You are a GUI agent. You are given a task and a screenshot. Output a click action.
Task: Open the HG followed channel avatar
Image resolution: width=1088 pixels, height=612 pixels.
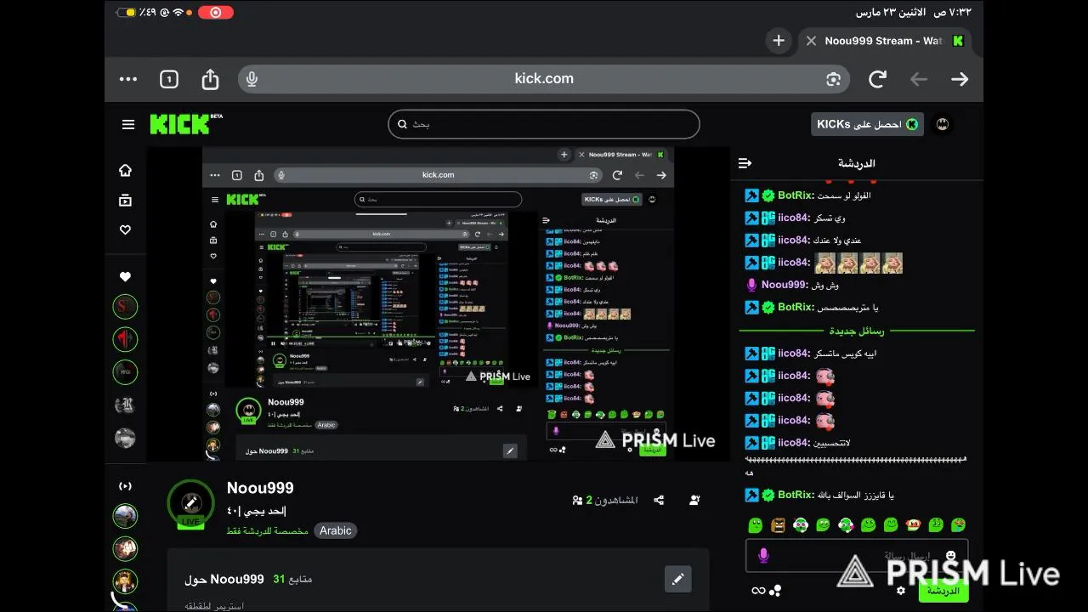click(125, 371)
